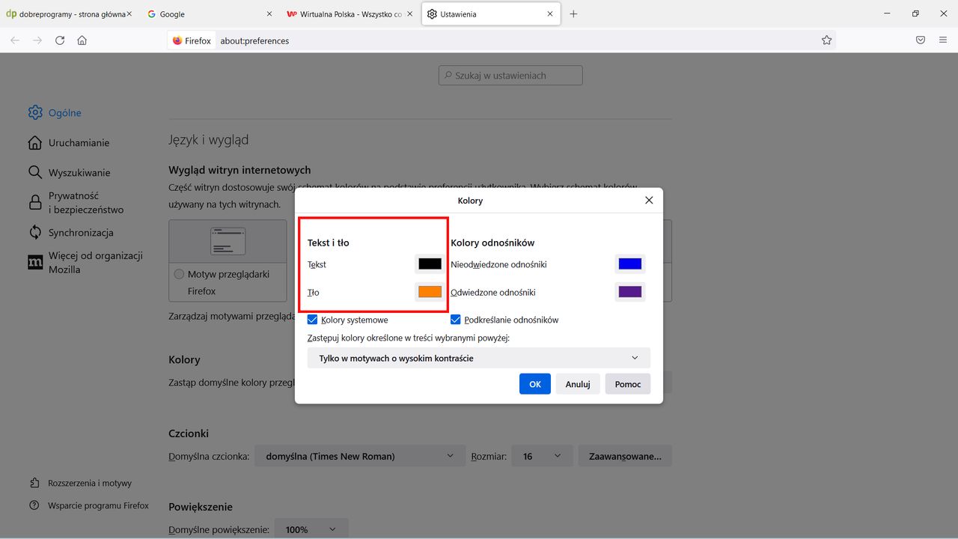Change the Tło background color swatch
958x539 pixels.
click(428, 291)
